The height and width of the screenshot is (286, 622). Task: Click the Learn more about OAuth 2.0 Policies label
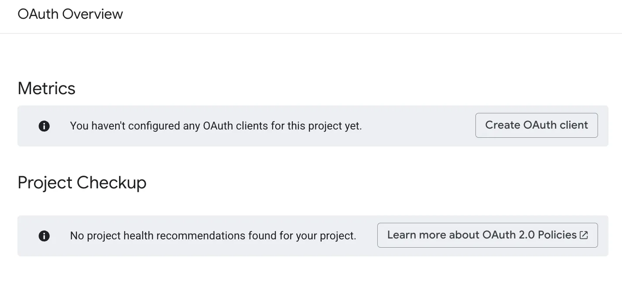tap(483, 235)
